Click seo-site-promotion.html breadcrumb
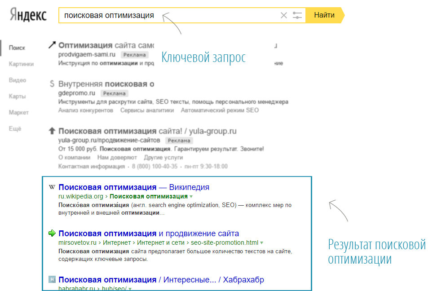This screenshot has height=291, width=446. click(225, 242)
